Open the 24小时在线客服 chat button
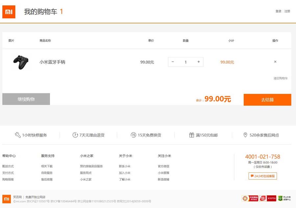This screenshot has height=208, width=296. pos(263,176)
